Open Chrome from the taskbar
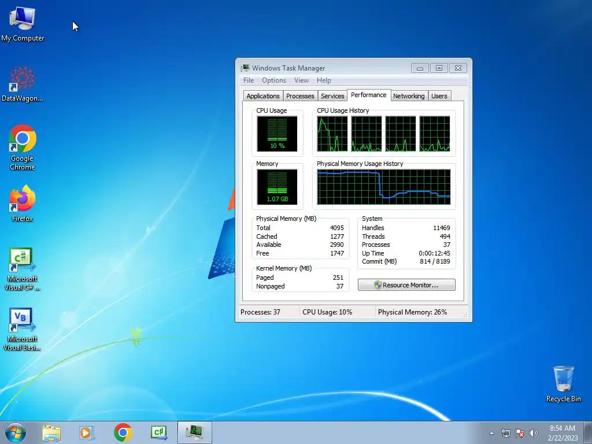The image size is (592, 444). (x=123, y=432)
